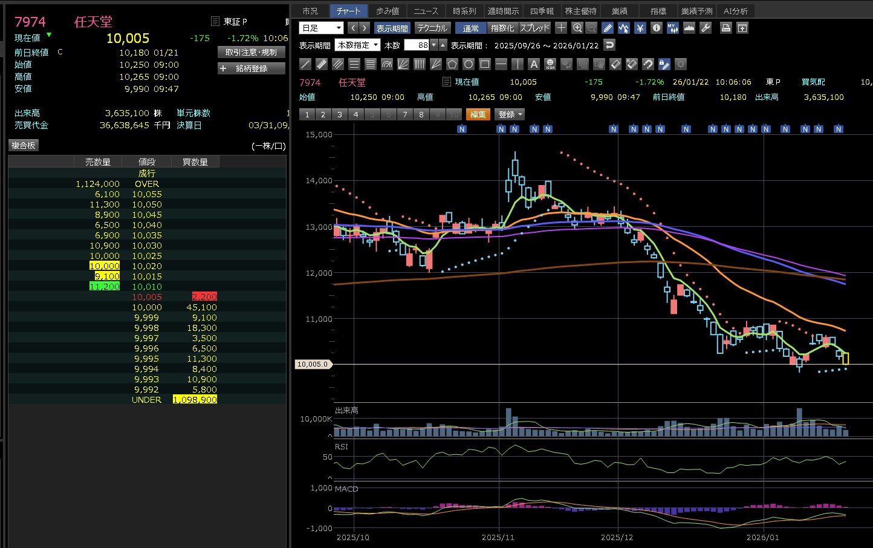Screen dimensions: 873x548
Task: Click the yen price display icon
Action: click(640, 28)
